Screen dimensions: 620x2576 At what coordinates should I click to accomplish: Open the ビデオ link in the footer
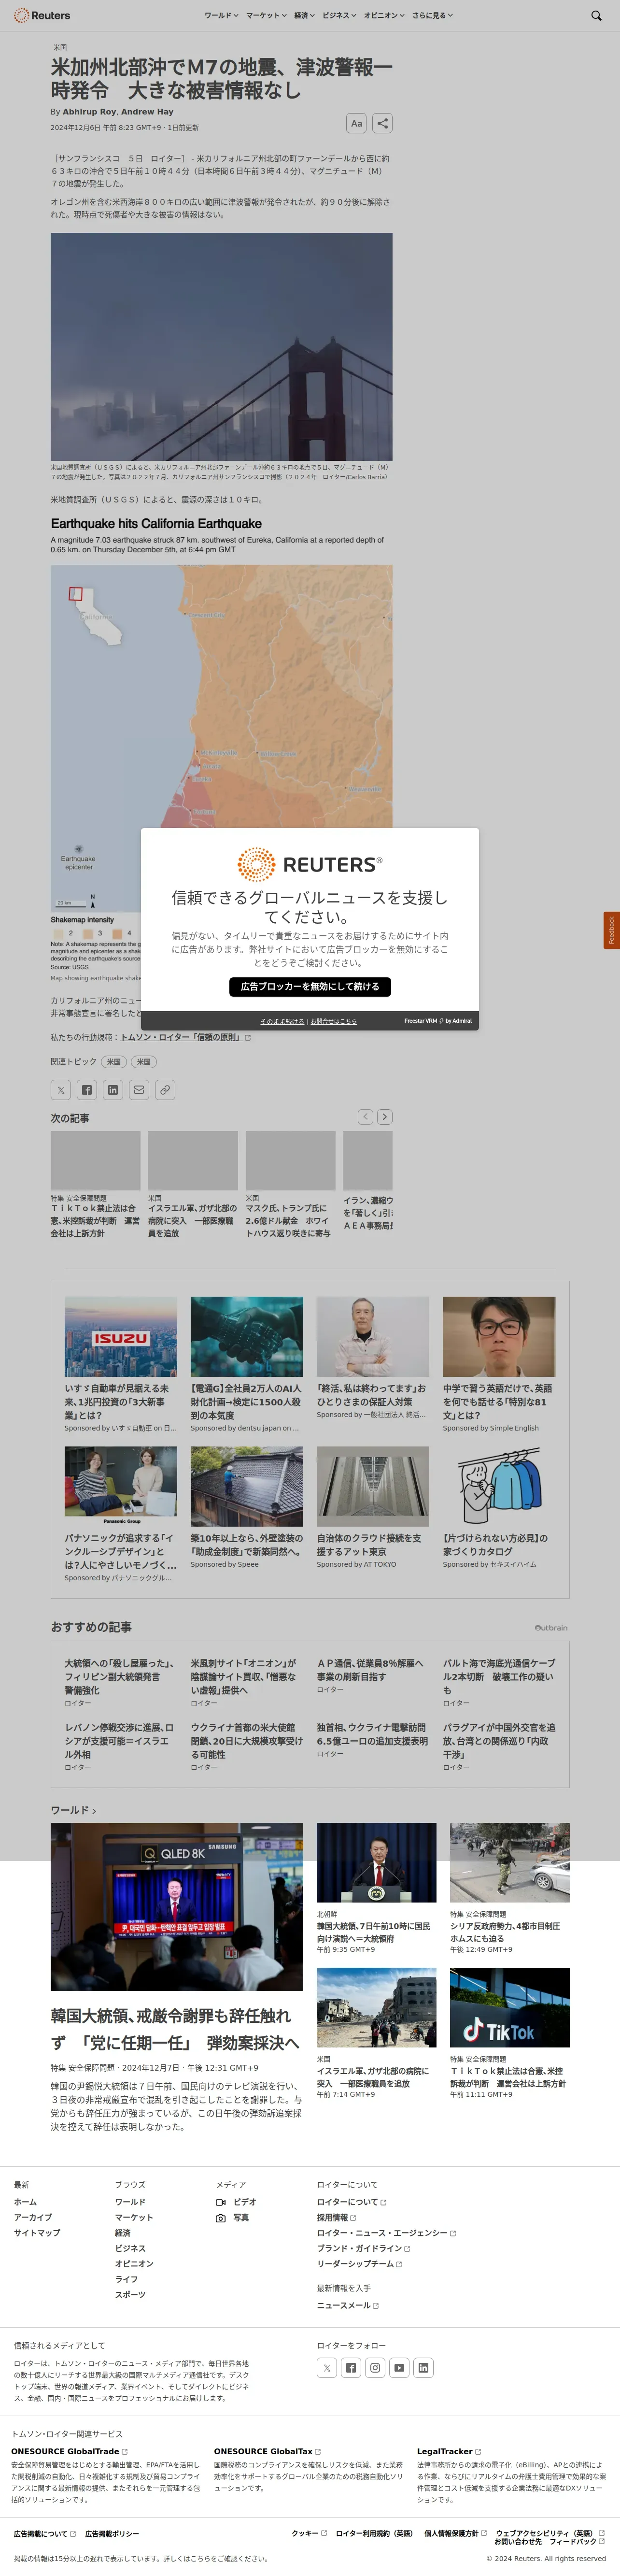pyautogui.click(x=236, y=2202)
